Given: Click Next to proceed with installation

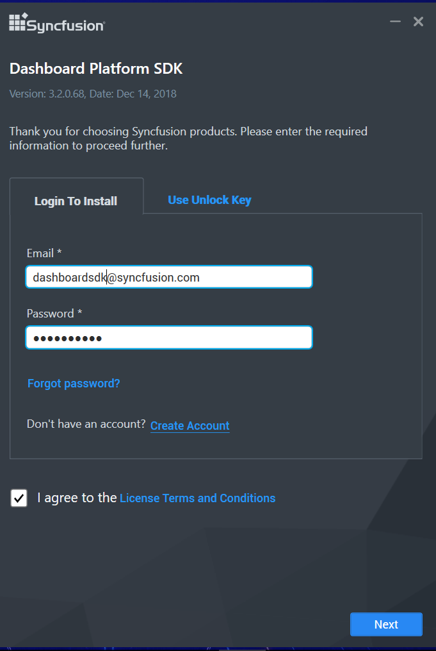Looking at the screenshot, I should pyautogui.click(x=386, y=624).
